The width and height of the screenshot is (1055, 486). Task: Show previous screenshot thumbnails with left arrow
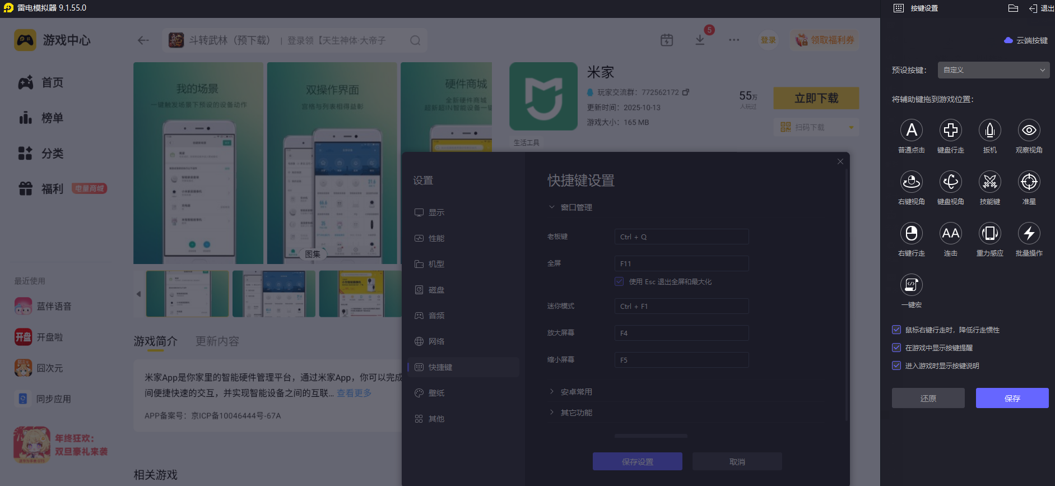click(138, 294)
